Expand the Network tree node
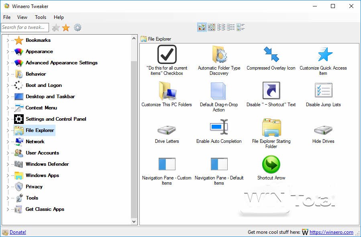 pos(8,142)
